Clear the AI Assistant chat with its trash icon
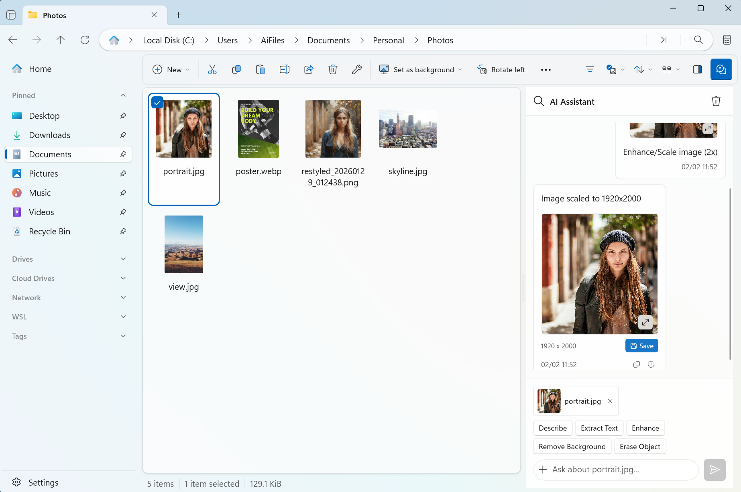This screenshot has height=492, width=741. 716,101
